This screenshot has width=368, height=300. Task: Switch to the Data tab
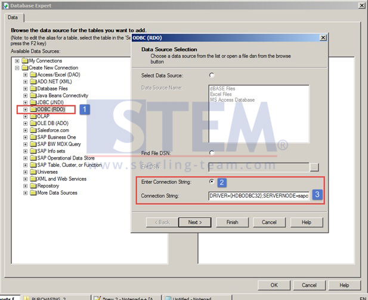point(13,17)
